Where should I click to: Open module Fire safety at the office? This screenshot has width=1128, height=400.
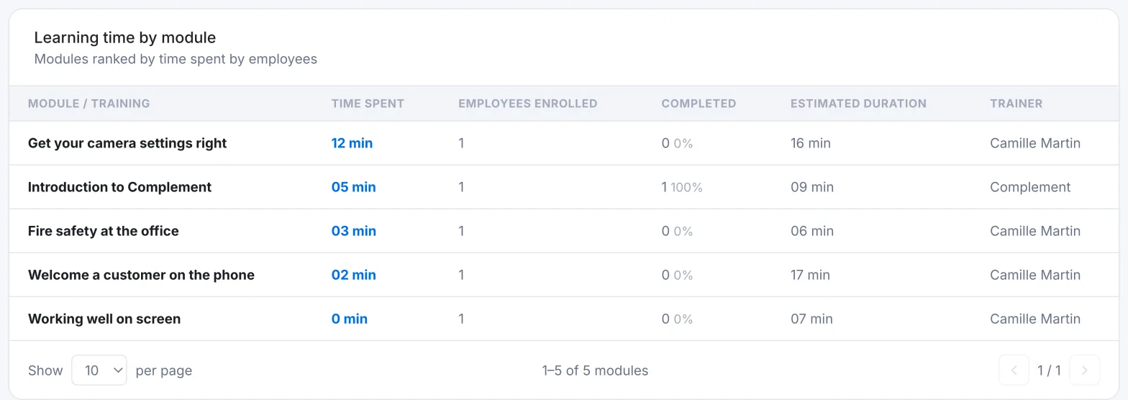(x=104, y=231)
